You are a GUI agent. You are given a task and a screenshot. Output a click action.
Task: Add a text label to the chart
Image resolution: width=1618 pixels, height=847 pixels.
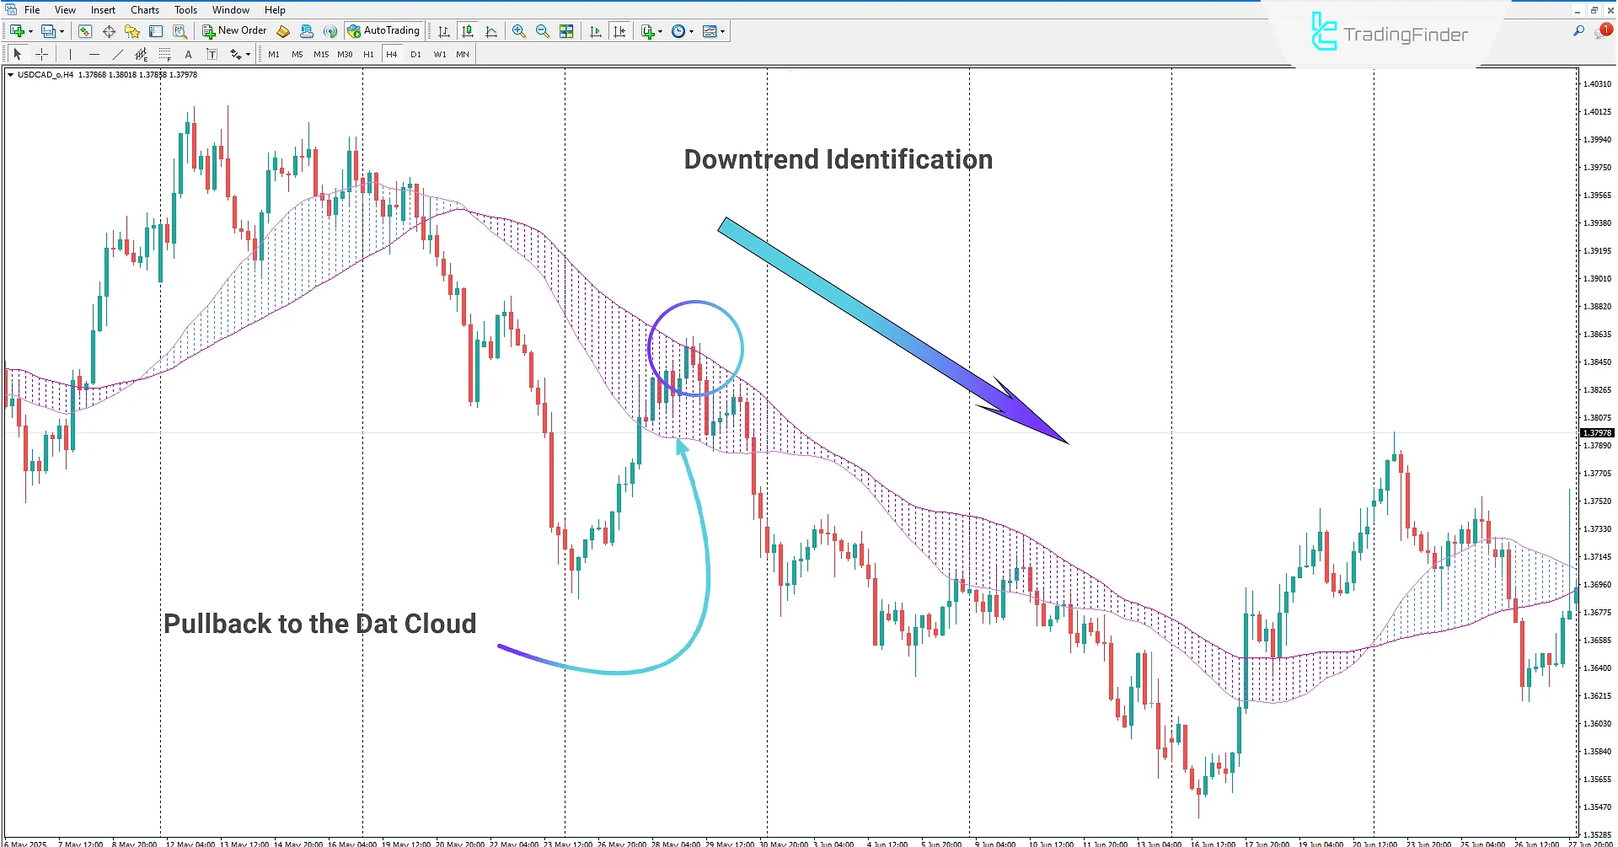[212, 54]
